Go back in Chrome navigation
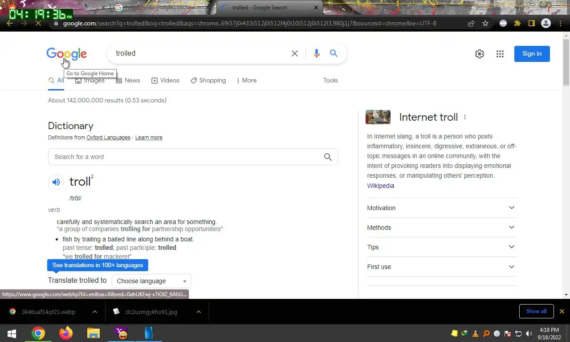The height and width of the screenshot is (342, 570). (10, 23)
